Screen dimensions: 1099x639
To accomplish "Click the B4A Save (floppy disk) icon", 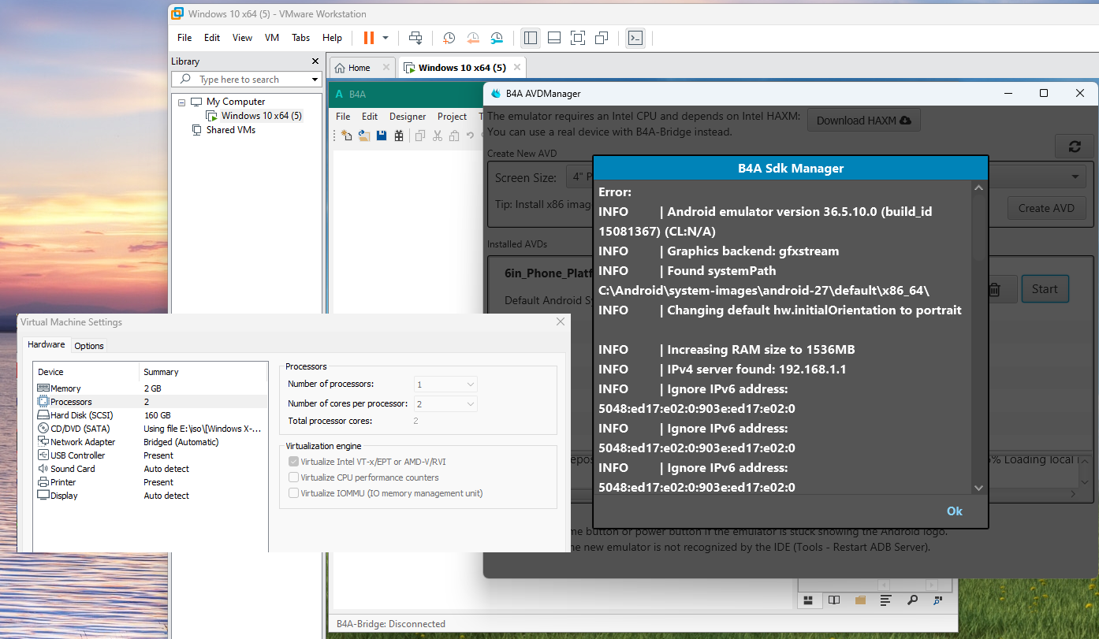I will click(382, 136).
